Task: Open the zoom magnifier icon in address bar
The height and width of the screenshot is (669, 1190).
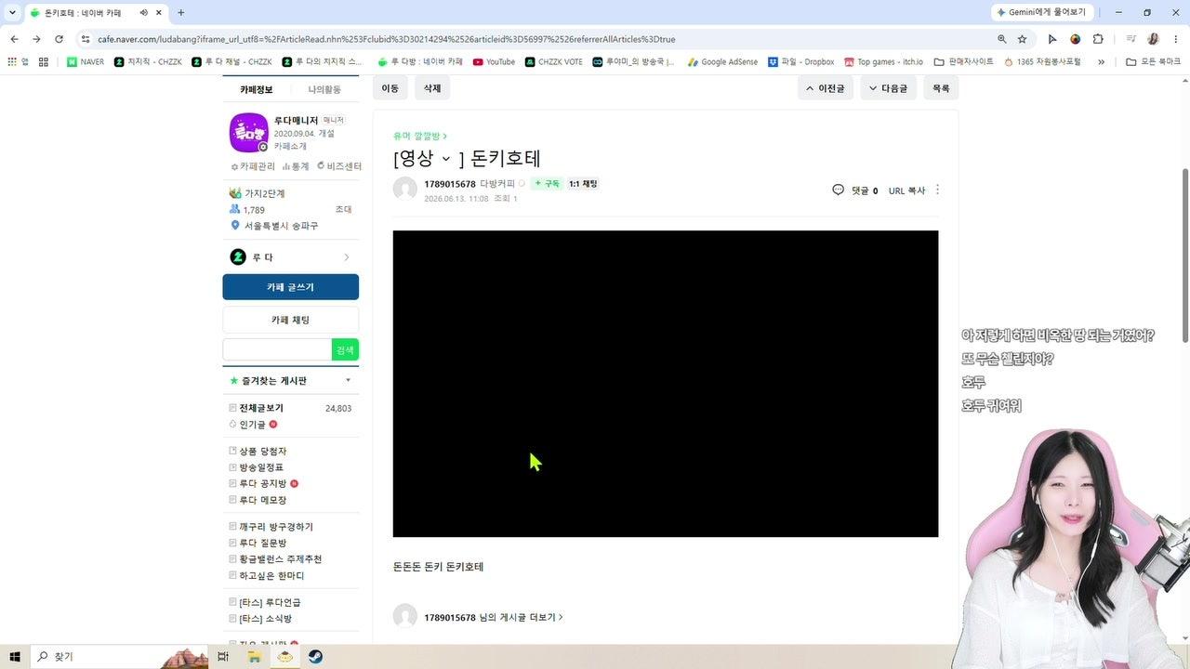Action: (1001, 39)
